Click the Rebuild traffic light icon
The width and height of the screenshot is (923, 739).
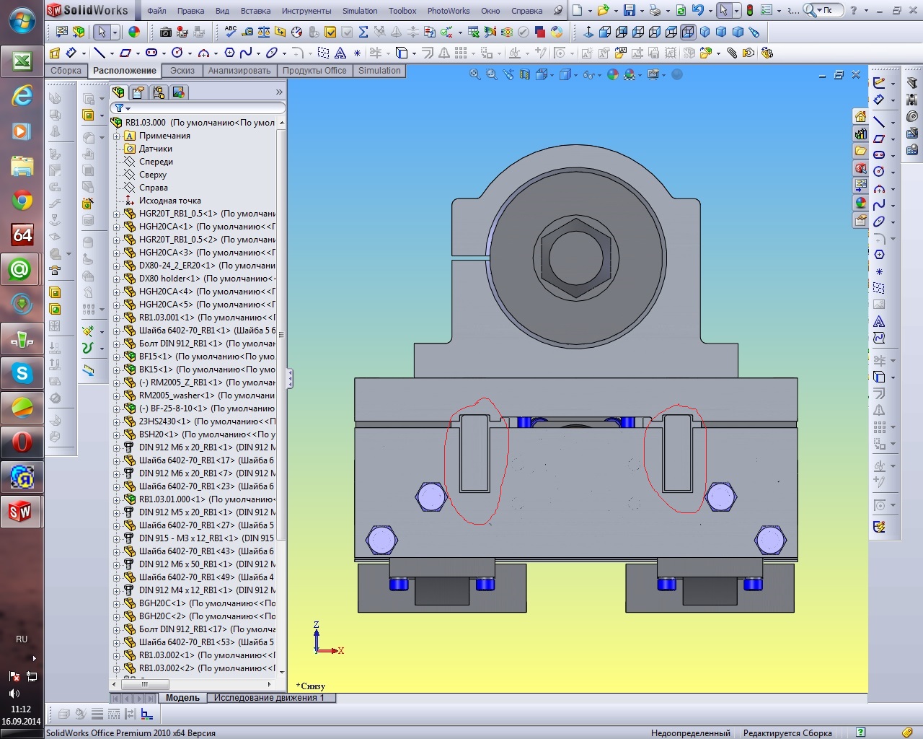[x=750, y=10]
